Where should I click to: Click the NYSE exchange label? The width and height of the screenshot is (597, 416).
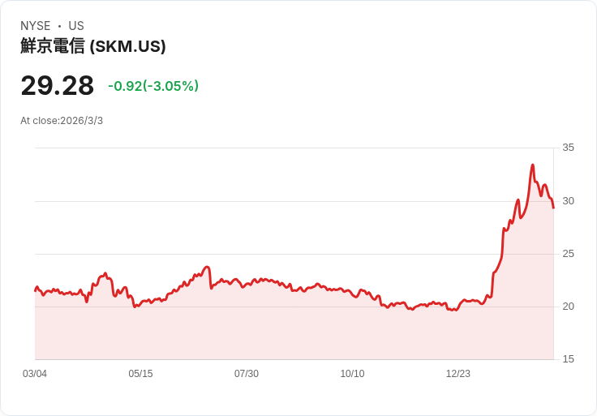click(x=35, y=26)
